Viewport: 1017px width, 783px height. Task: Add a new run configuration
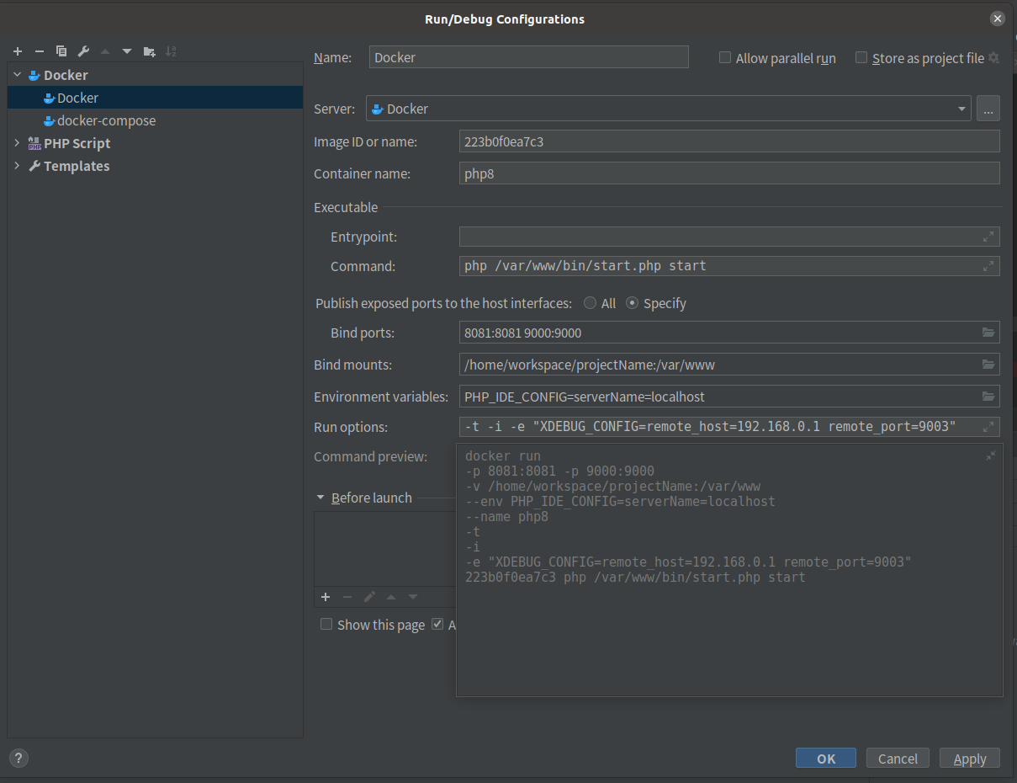point(18,51)
